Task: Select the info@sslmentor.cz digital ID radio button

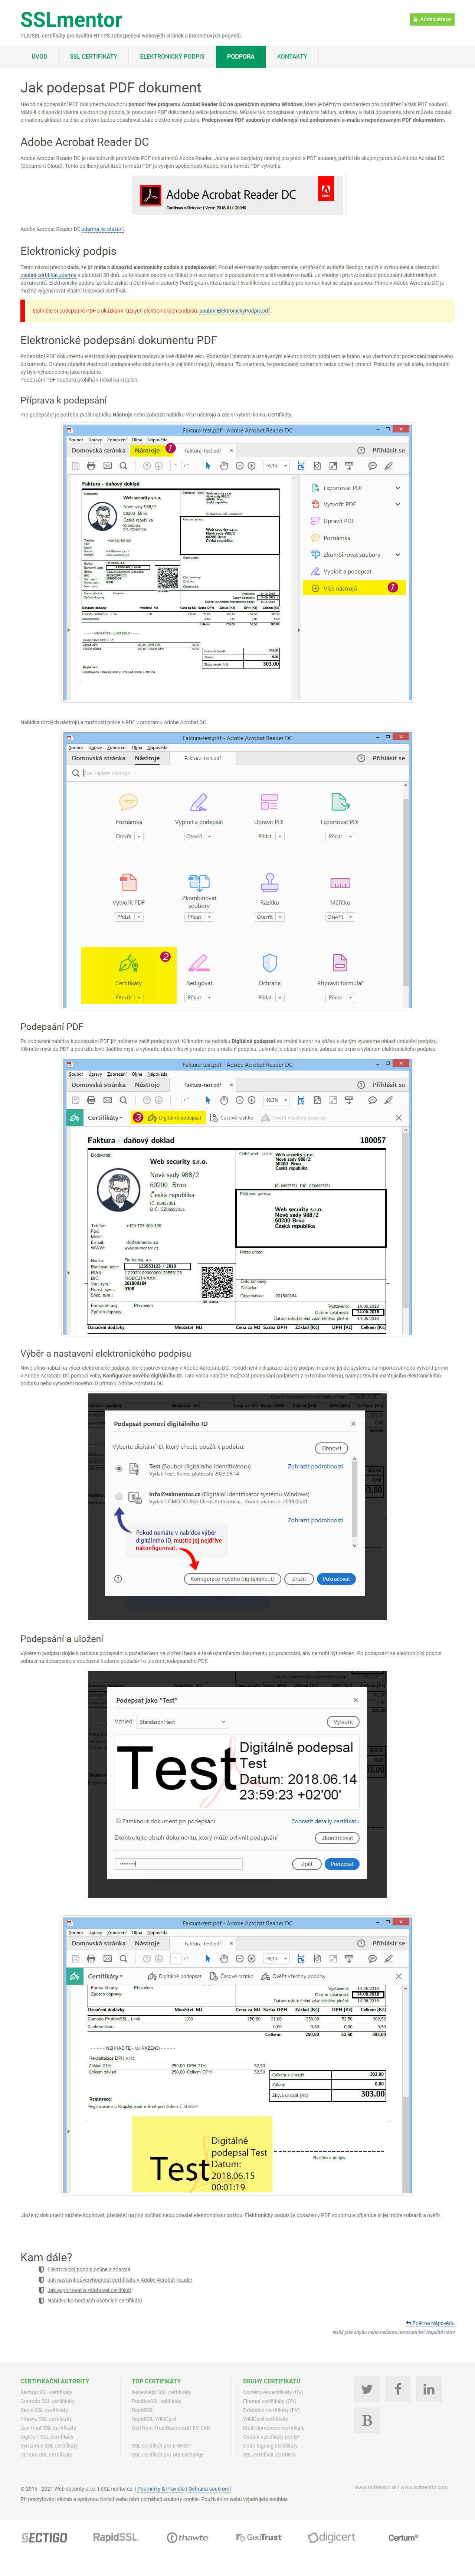Action: pyautogui.click(x=119, y=1497)
